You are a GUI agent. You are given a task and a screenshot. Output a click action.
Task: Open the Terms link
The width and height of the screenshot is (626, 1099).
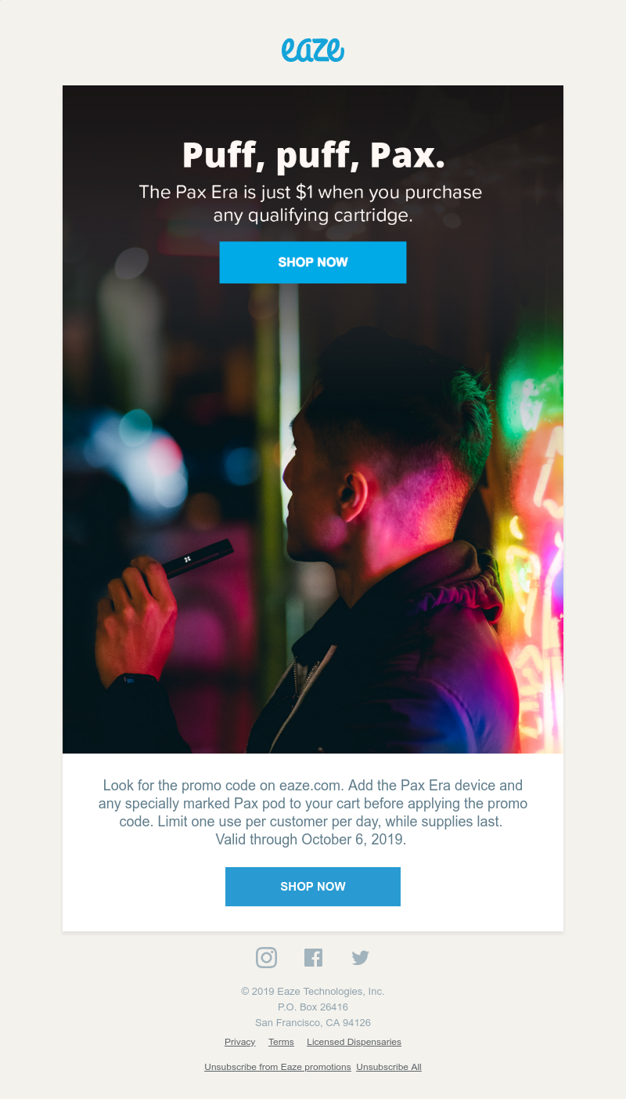click(281, 1042)
